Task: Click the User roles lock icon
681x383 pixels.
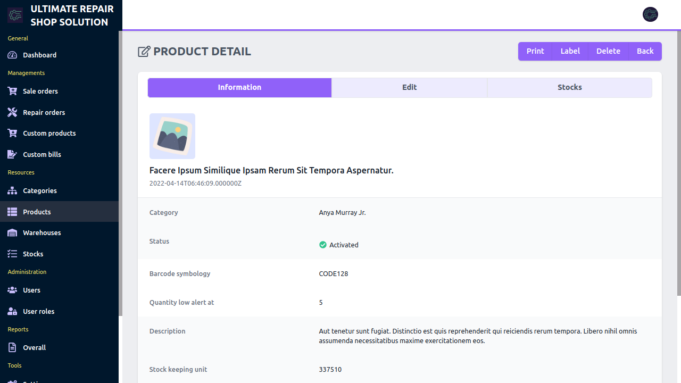Action: coord(12,311)
